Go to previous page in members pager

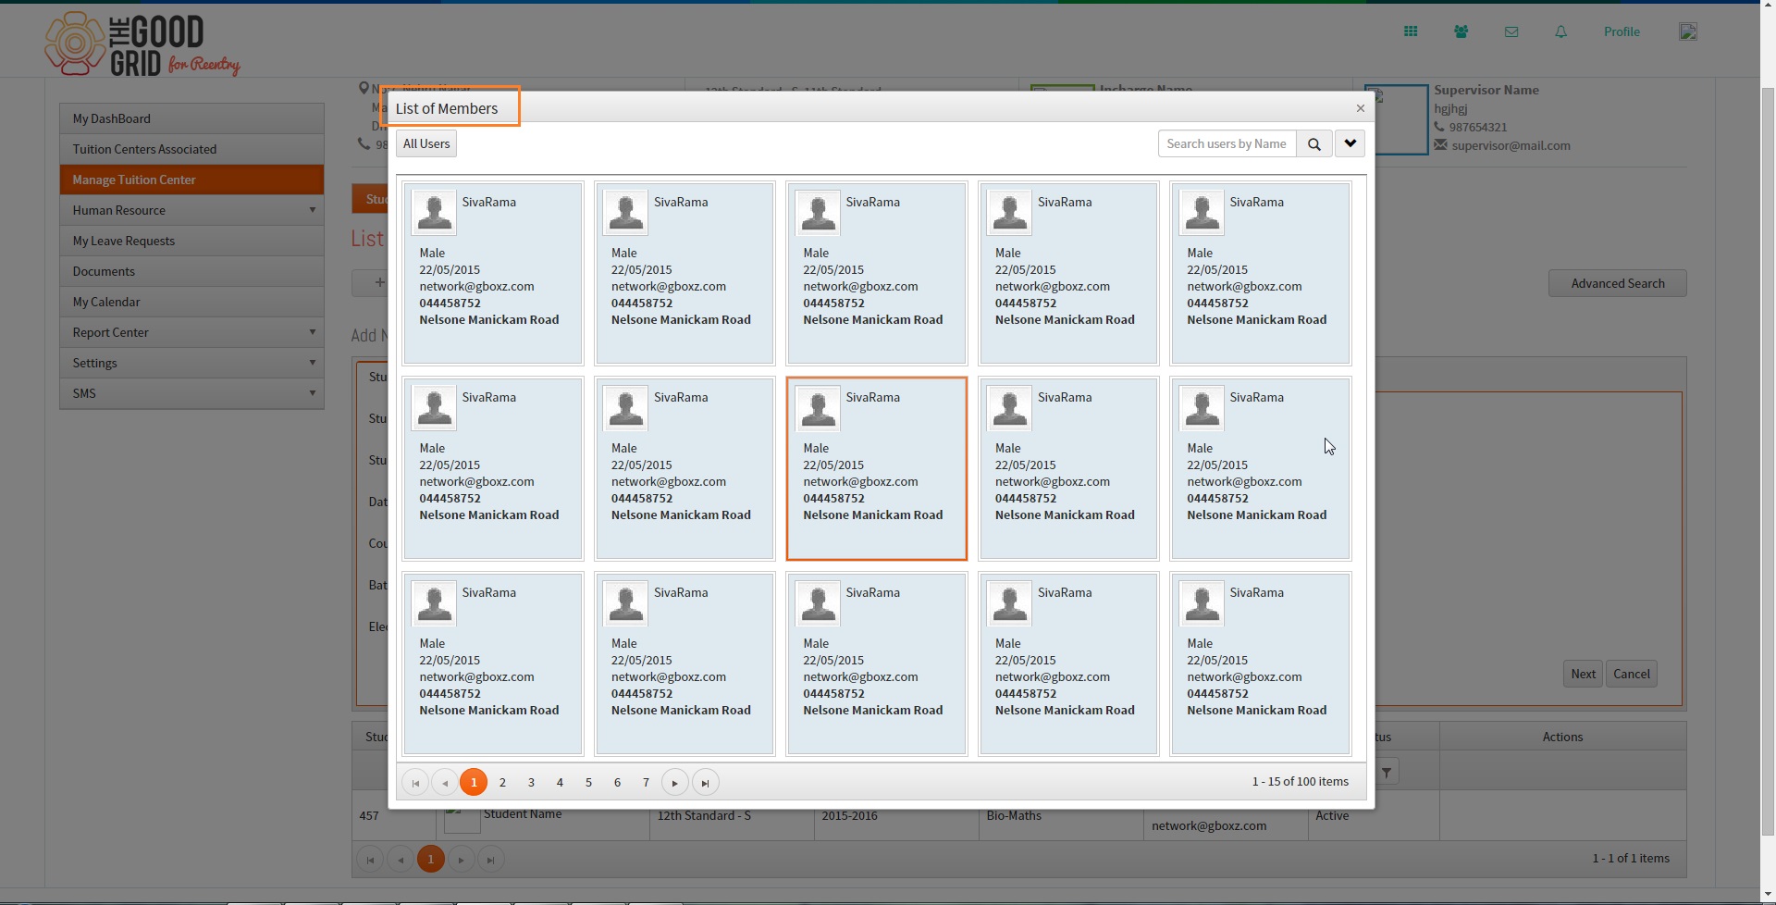coord(445,783)
